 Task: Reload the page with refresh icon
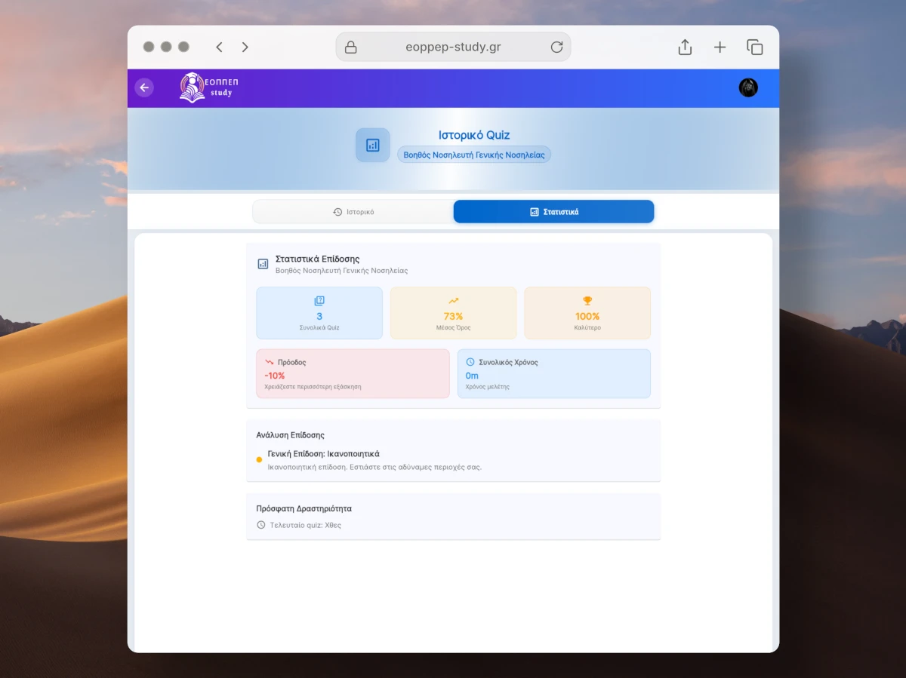[x=556, y=48]
